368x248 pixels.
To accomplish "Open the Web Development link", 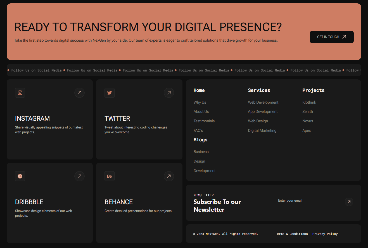I will (x=263, y=102).
